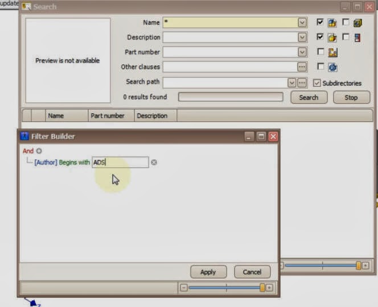
Task: Change the [Author] field in the filter
Action: pos(46,162)
